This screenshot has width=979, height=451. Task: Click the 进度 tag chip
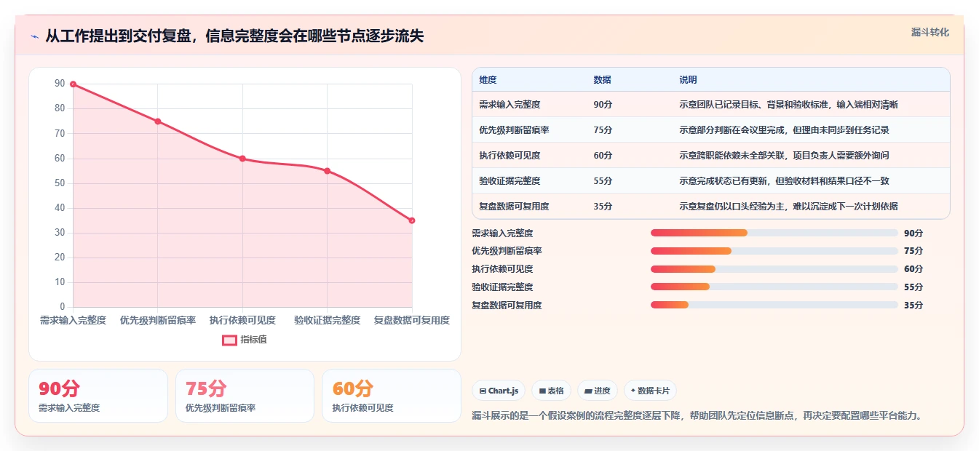tap(598, 391)
